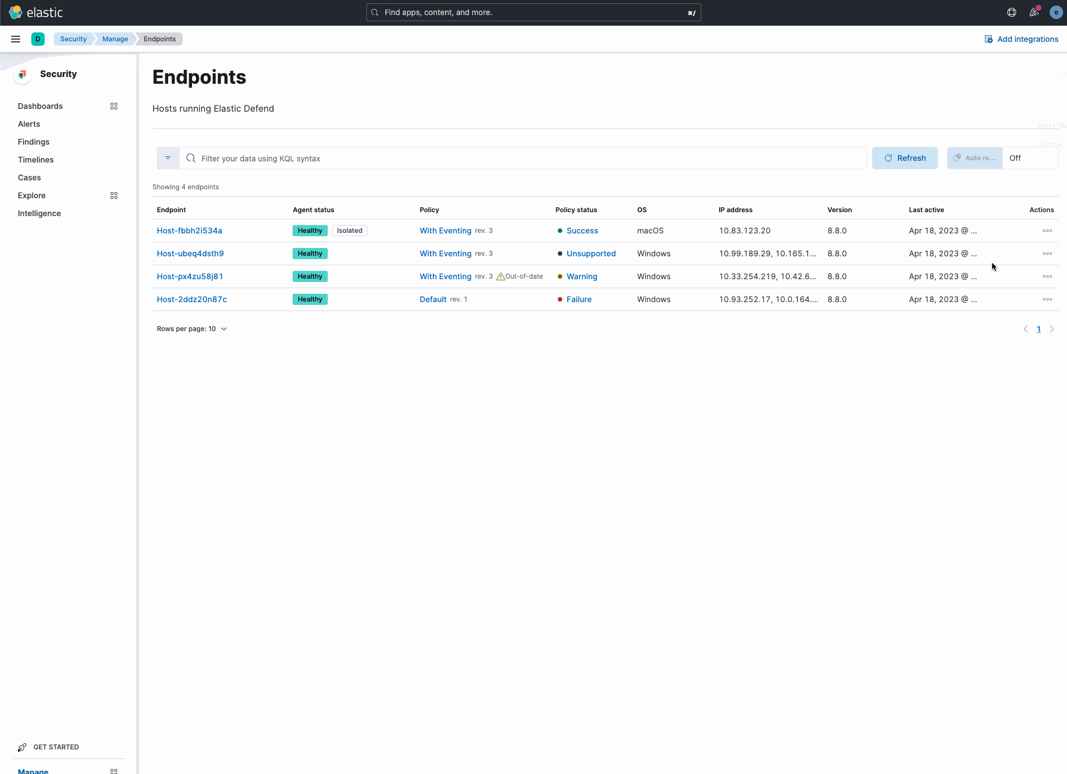
Task: Open endpoint Host-fbbh2i534a details
Action: (x=189, y=231)
